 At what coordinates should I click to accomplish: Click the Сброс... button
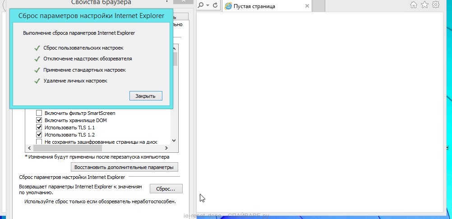point(166,189)
